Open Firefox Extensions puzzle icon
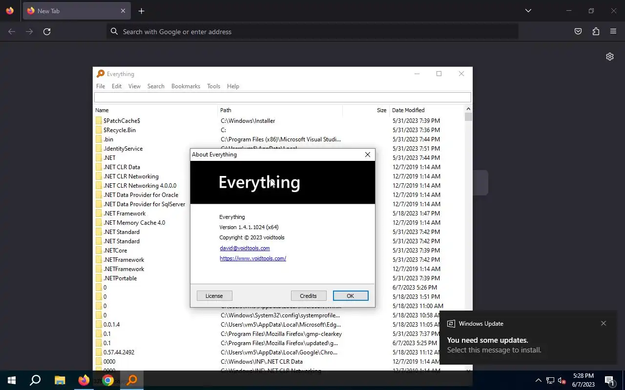 (596, 32)
